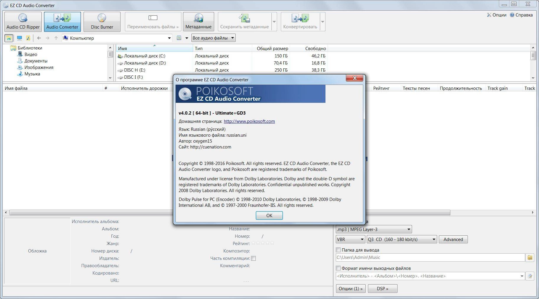Click the Опции (1) » button
The height and width of the screenshot is (299, 539).
(x=351, y=289)
